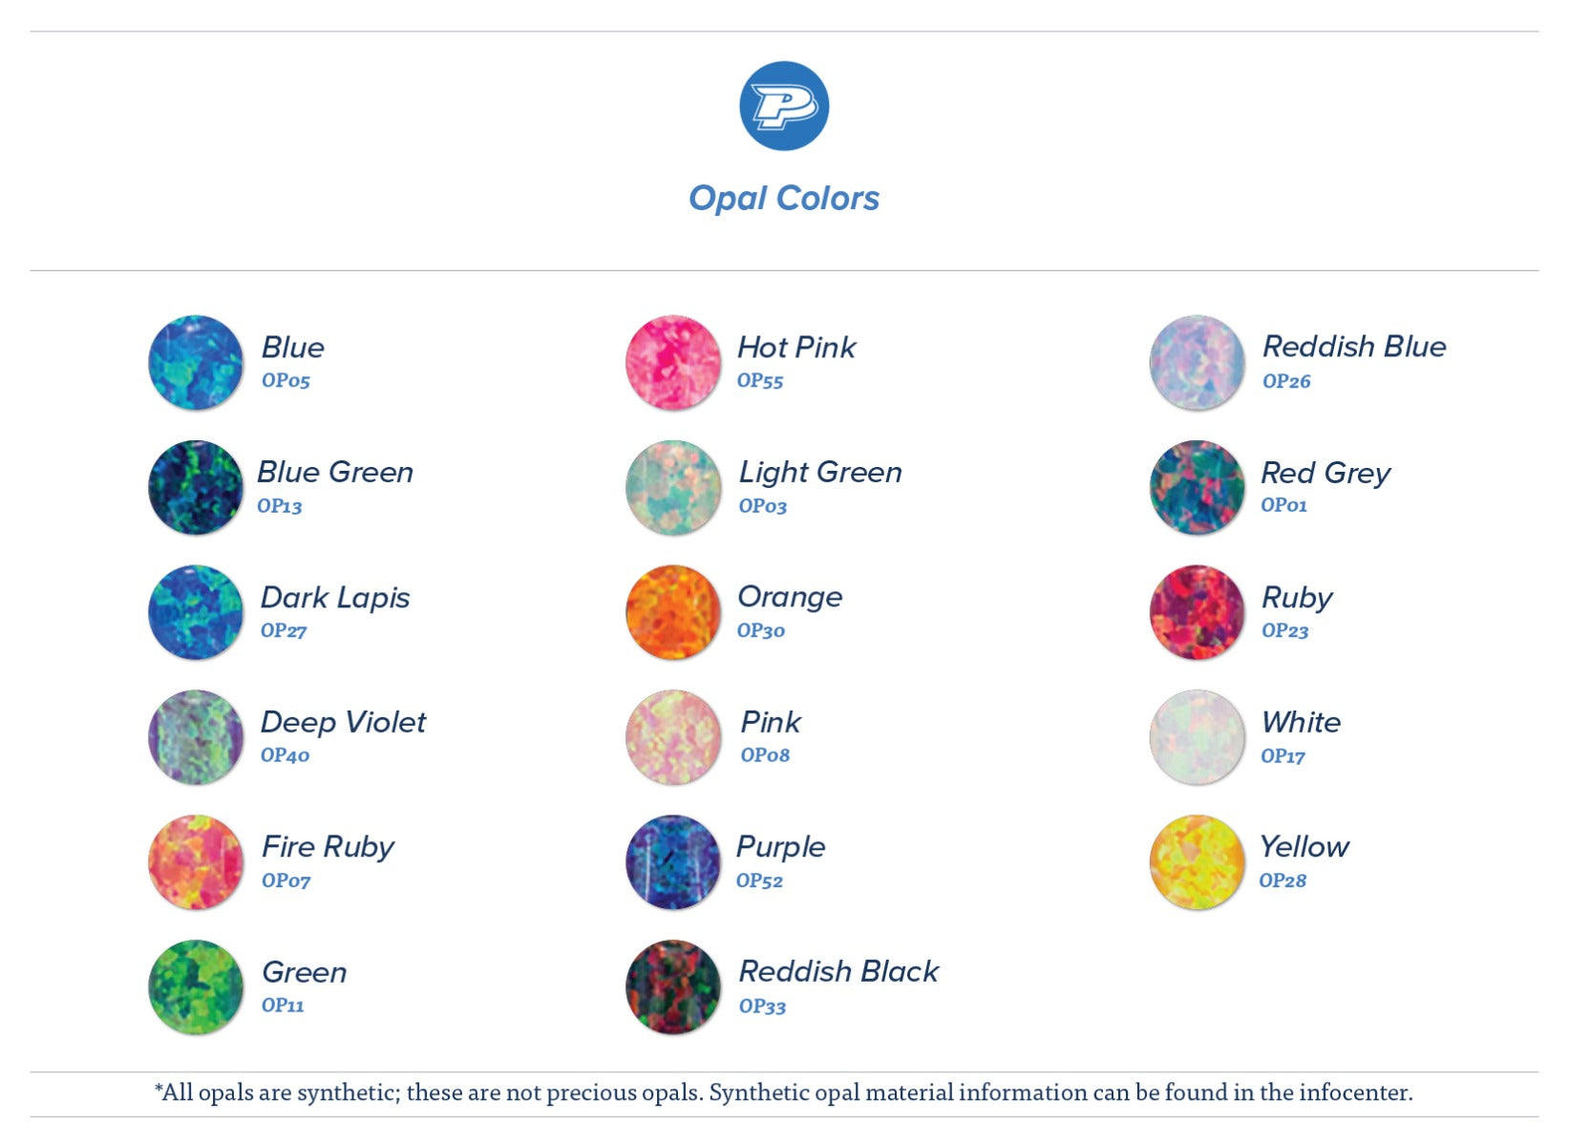1569x1146 pixels.
Task: Click the Red Grey opal swatch
Action: (1198, 487)
